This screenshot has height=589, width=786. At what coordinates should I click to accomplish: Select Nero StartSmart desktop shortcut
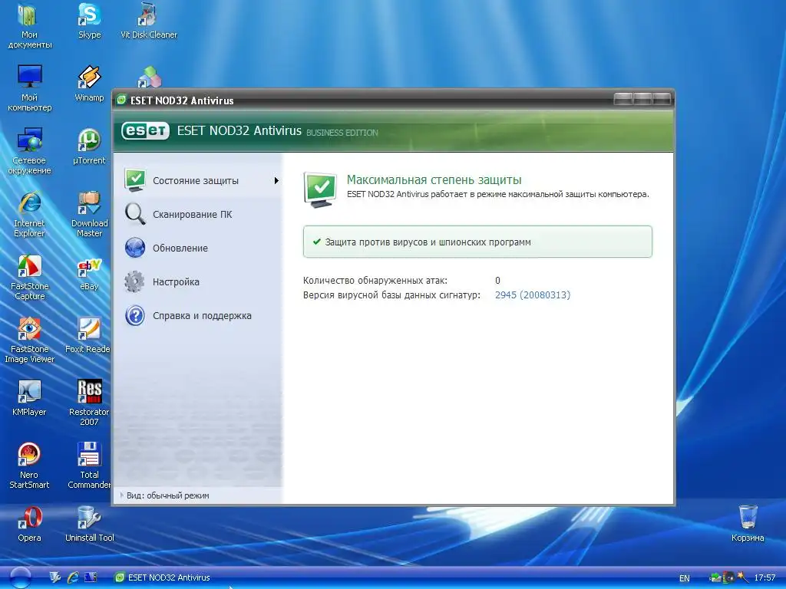(30, 466)
